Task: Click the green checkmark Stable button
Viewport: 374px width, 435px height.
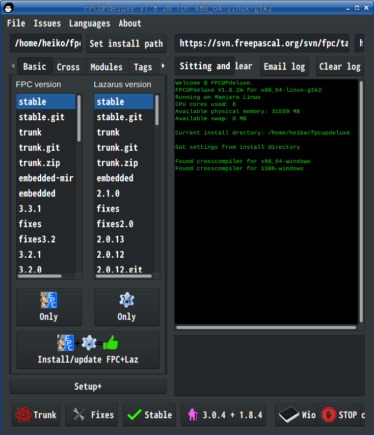Action: coord(149,415)
